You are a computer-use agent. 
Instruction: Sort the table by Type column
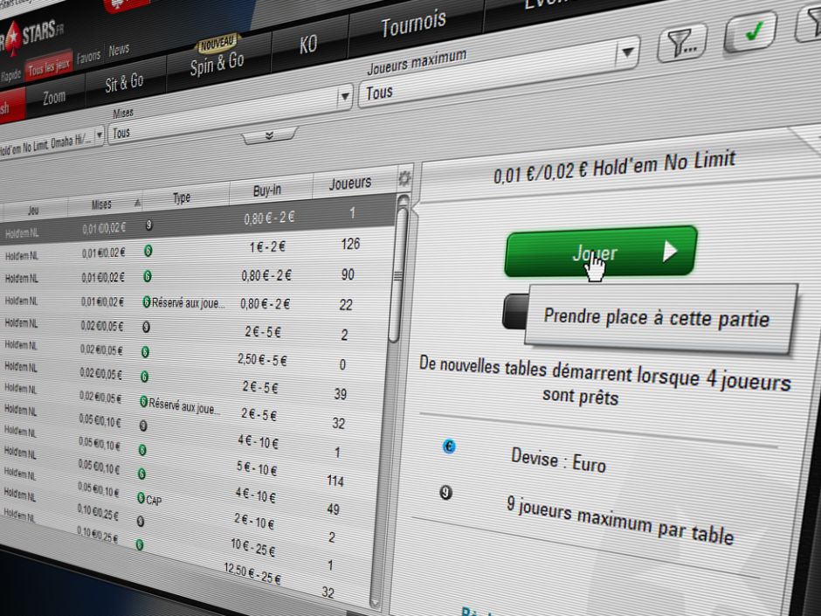(182, 197)
